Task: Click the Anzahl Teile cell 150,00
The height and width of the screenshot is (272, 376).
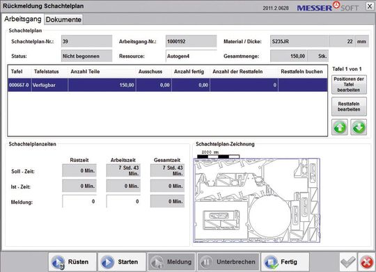Action: (102, 85)
